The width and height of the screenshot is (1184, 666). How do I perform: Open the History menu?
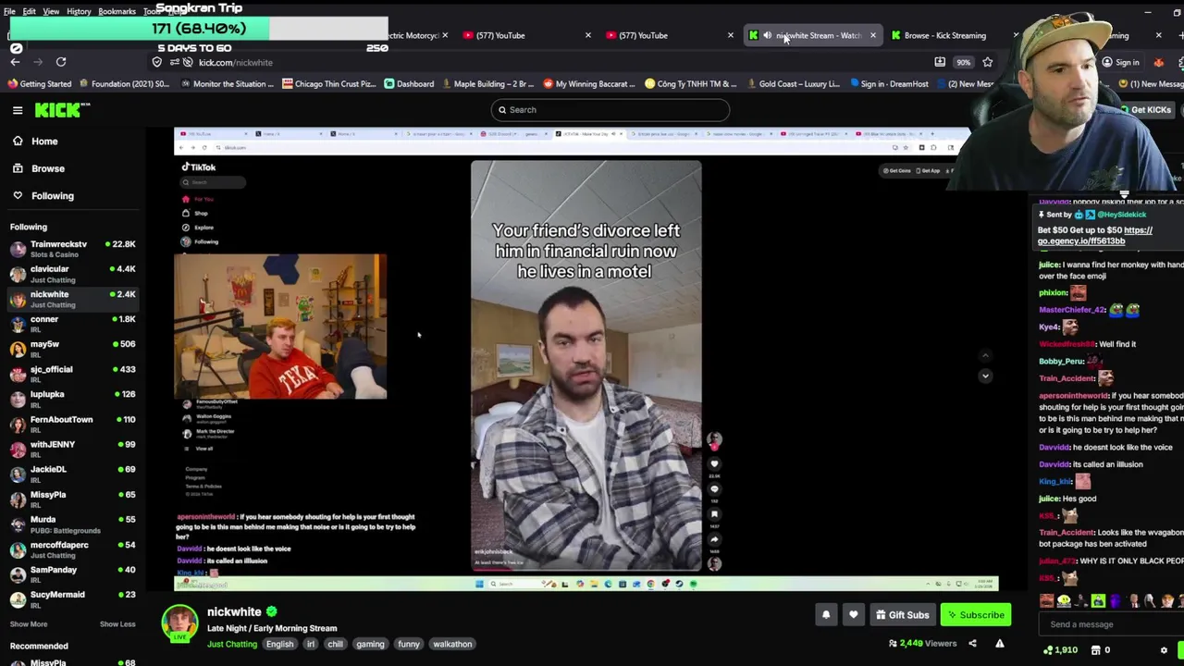79,11
